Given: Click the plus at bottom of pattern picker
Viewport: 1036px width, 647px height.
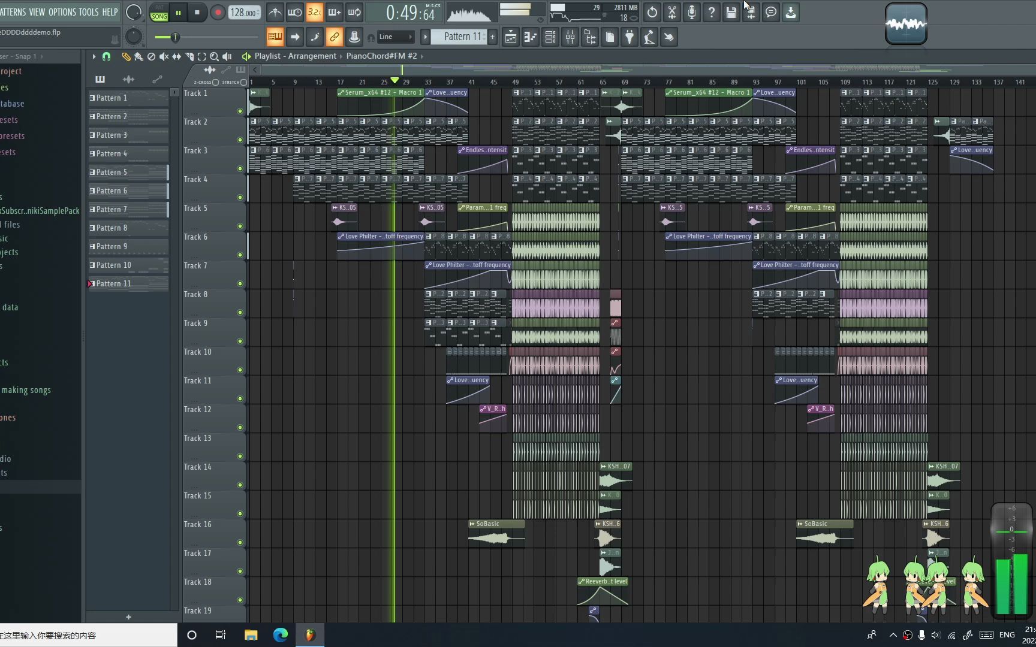Looking at the screenshot, I should point(128,617).
